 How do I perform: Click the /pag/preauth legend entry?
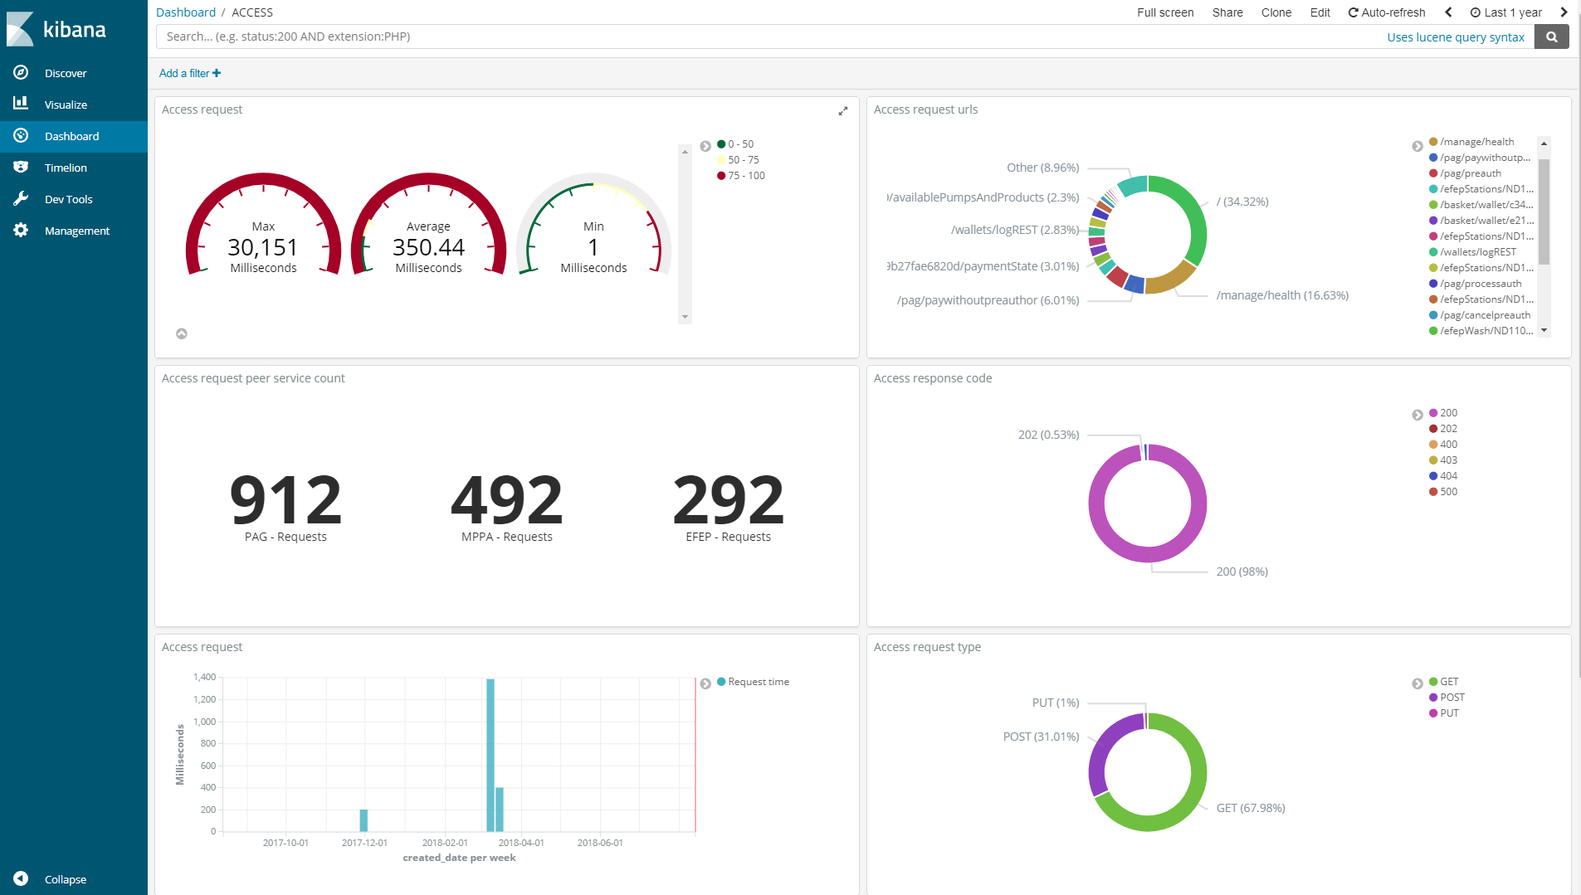pos(1465,173)
